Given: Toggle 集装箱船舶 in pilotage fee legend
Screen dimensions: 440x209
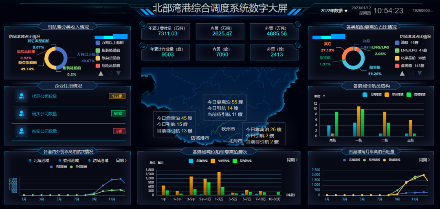Looking at the screenshot, I should coord(108,51).
